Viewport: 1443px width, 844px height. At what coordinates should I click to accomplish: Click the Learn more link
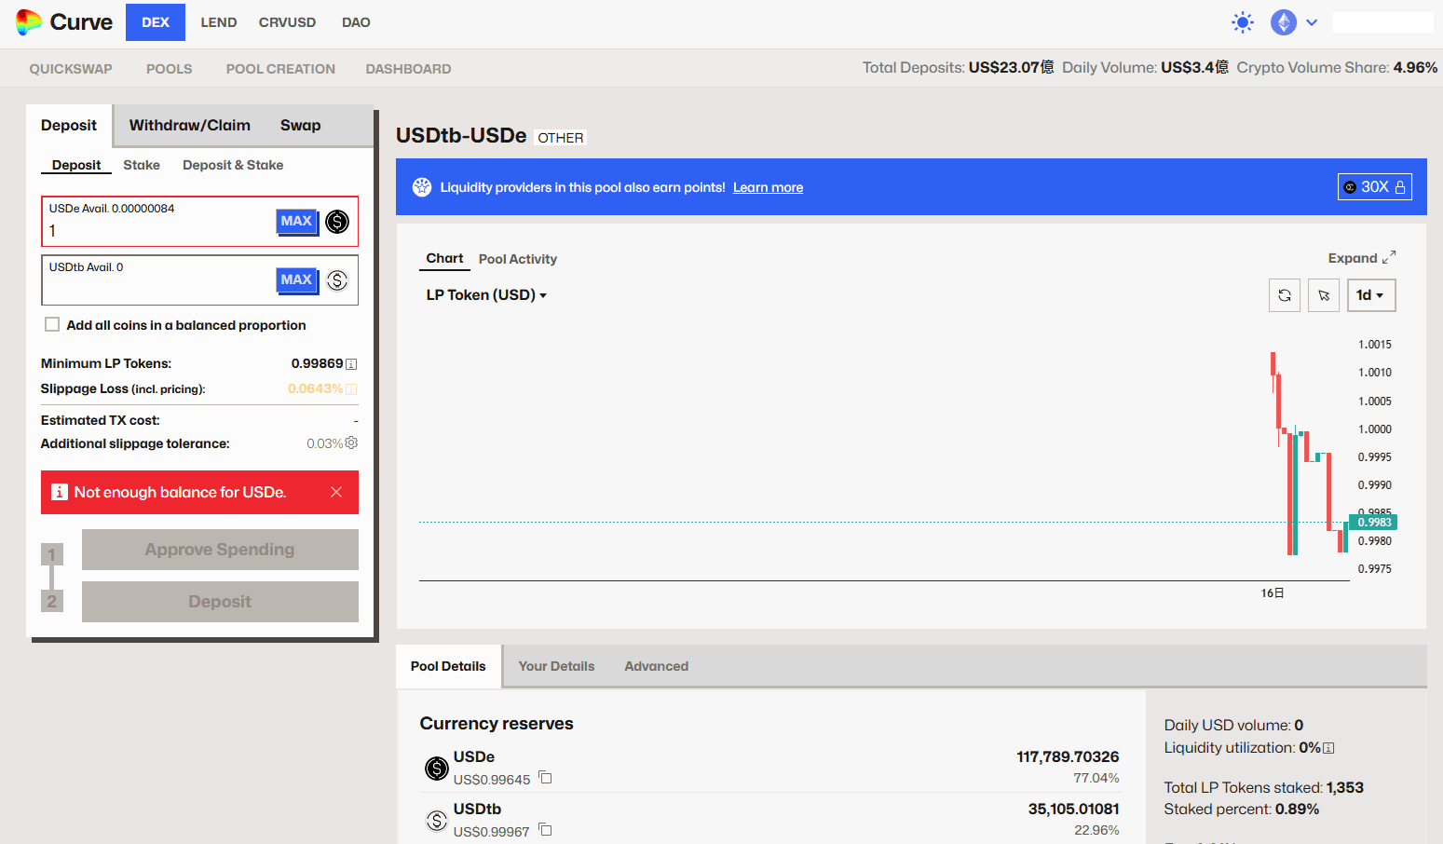point(768,187)
